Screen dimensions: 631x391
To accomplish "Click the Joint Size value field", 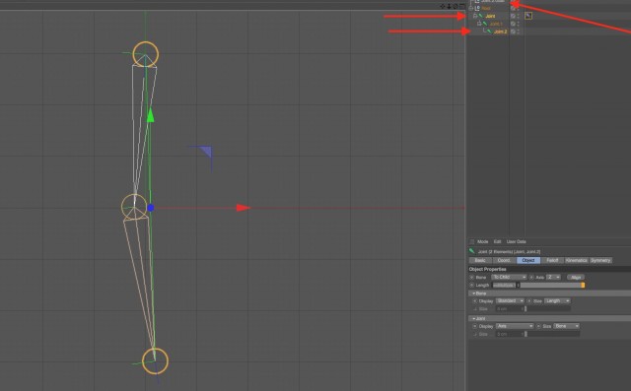I will [509, 334].
